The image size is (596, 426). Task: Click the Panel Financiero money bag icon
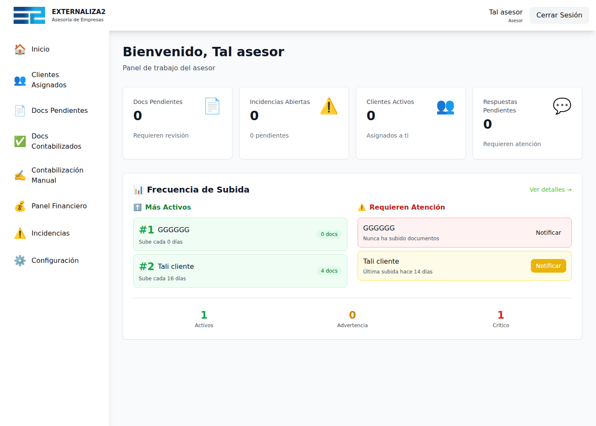pos(20,206)
